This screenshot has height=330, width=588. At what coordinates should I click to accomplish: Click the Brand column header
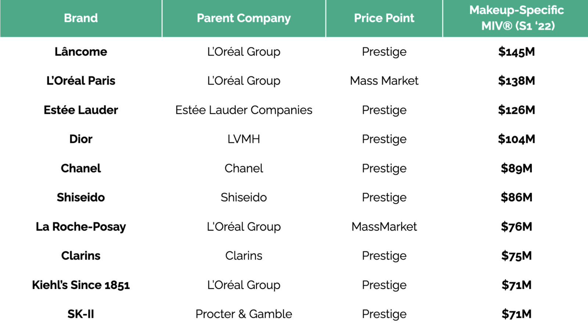tap(81, 18)
